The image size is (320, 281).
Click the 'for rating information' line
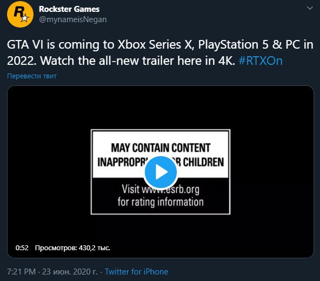click(161, 202)
